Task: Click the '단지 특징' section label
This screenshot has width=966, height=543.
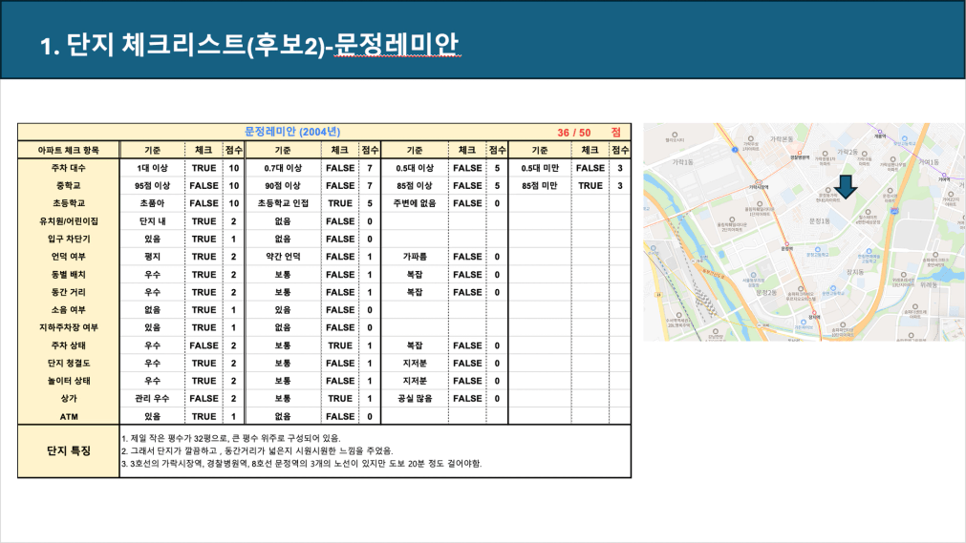Action: [69, 451]
